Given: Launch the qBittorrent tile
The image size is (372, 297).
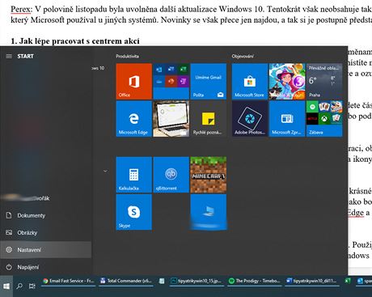Looking at the screenshot, I should 171,175.
